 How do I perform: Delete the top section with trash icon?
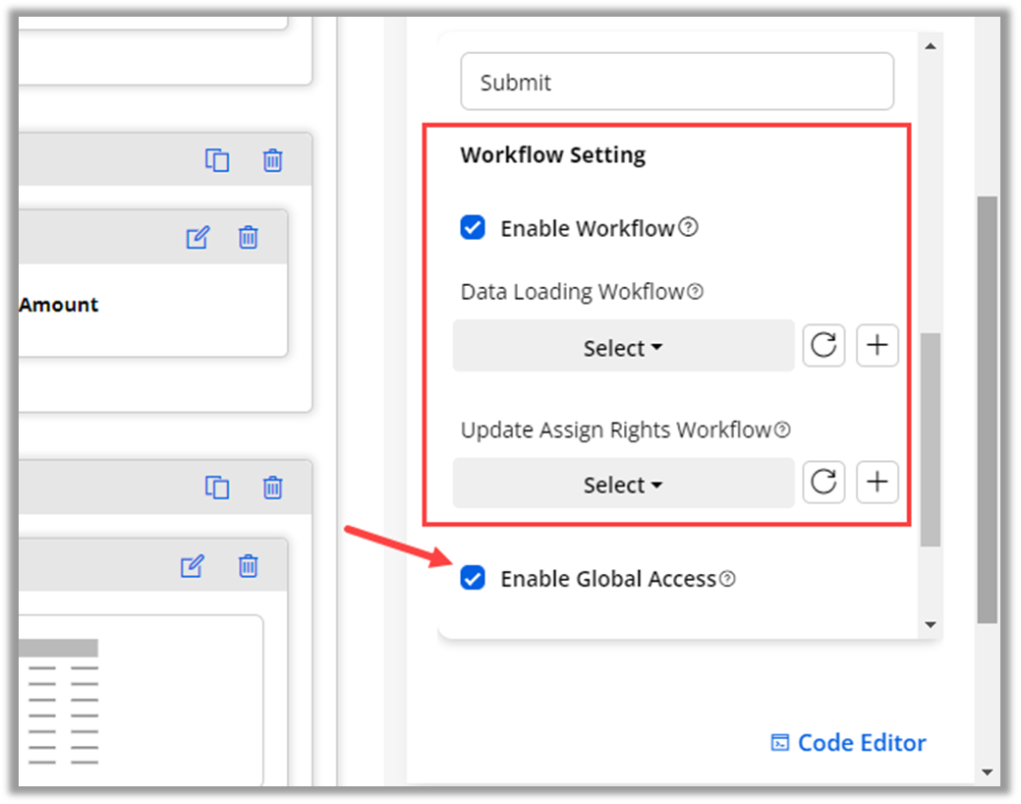click(273, 160)
